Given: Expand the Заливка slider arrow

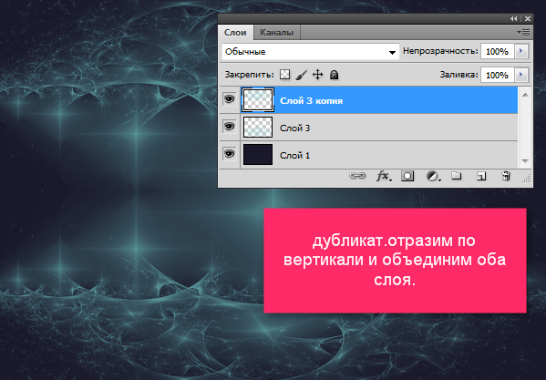Looking at the screenshot, I should 521,75.
